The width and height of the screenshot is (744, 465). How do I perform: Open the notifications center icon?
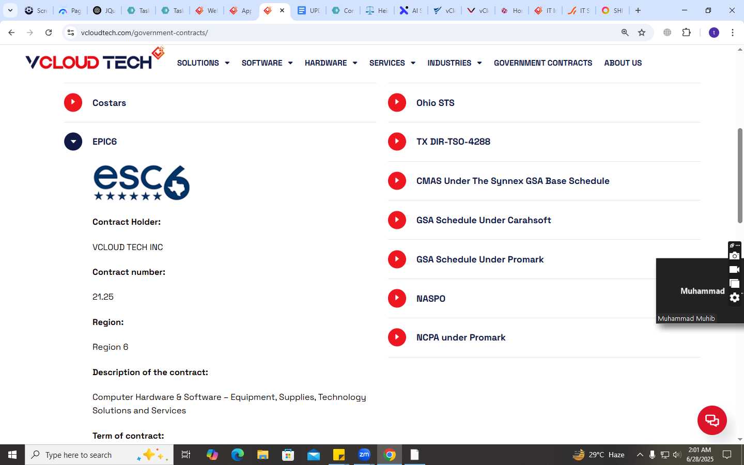tap(727, 455)
